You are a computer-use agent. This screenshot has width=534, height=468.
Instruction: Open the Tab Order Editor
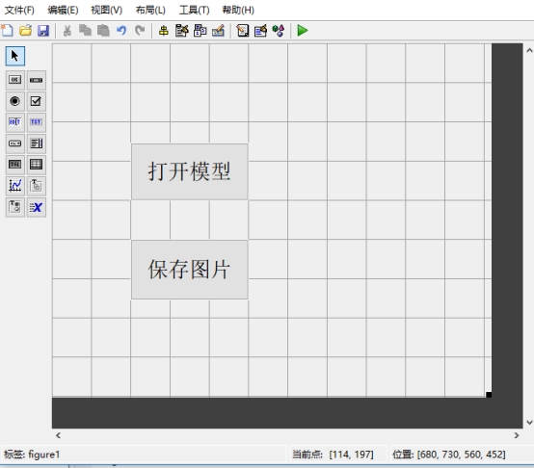[200, 31]
